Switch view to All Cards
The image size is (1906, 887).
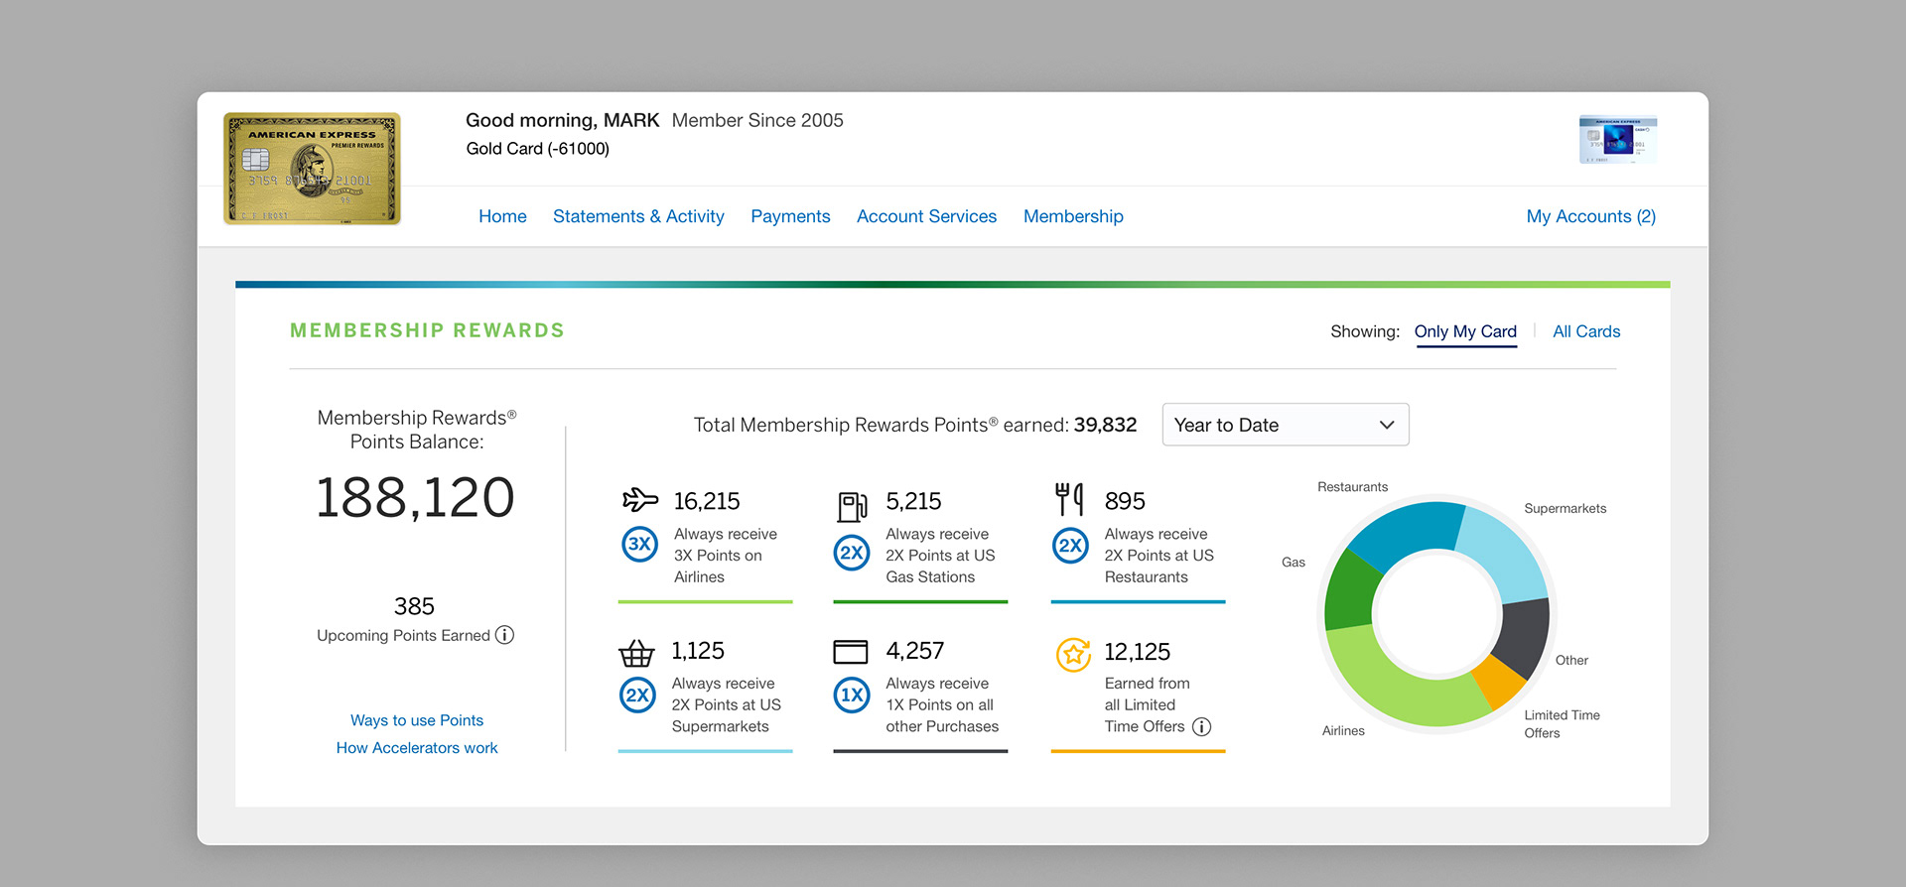1585,331
